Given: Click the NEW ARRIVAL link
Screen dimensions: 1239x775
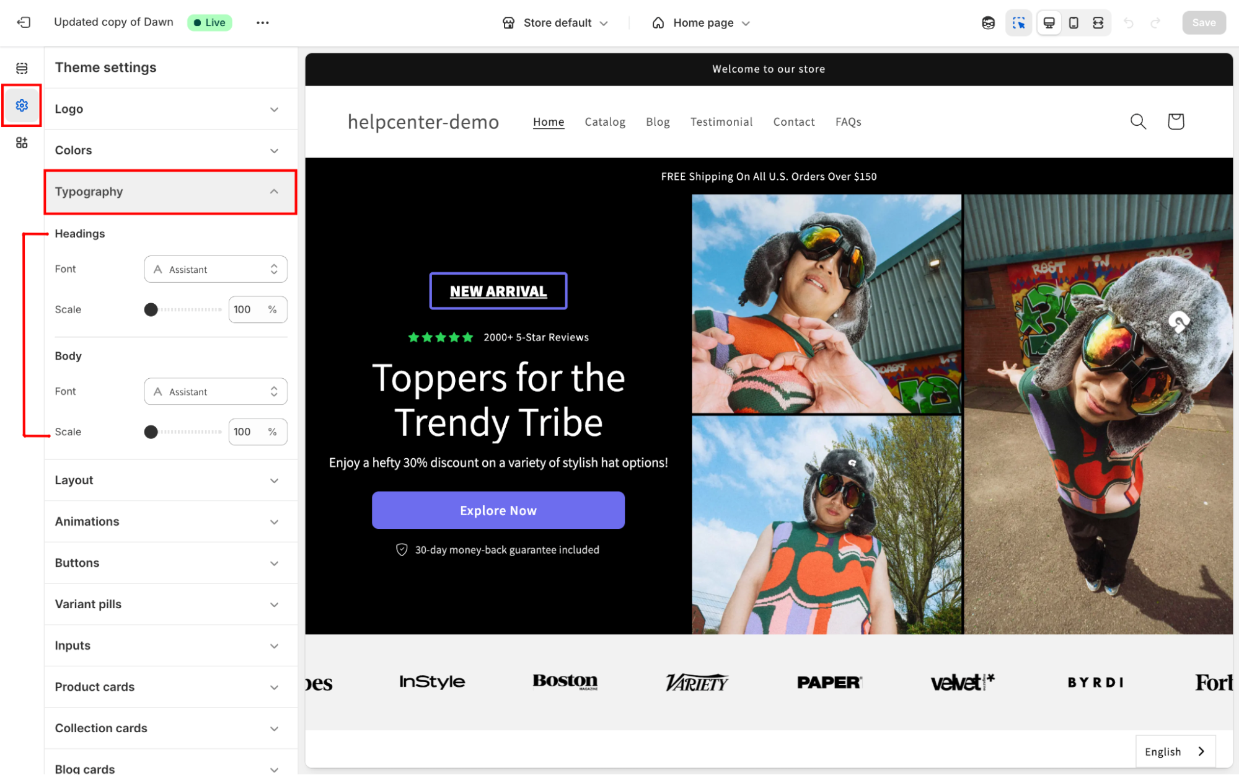Looking at the screenshot, I should point(498,291).
